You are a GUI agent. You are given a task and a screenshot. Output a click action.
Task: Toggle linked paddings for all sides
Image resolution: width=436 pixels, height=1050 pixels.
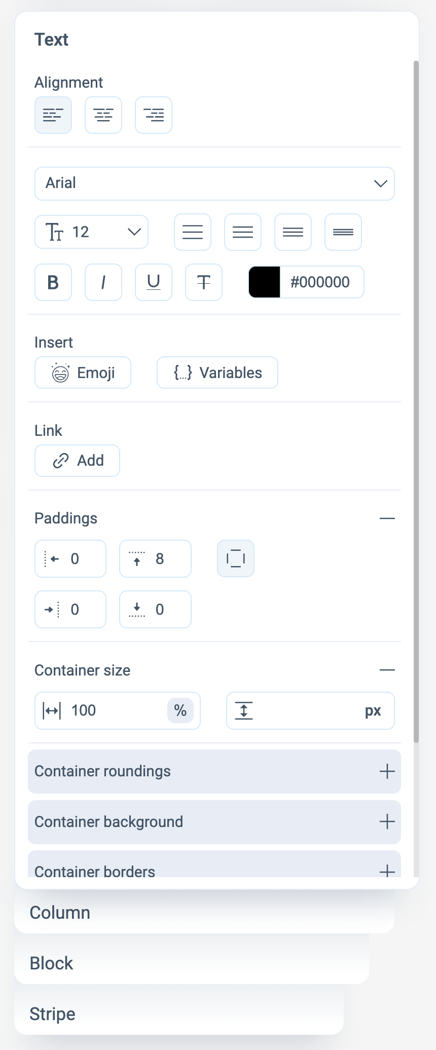pos(236,558)
